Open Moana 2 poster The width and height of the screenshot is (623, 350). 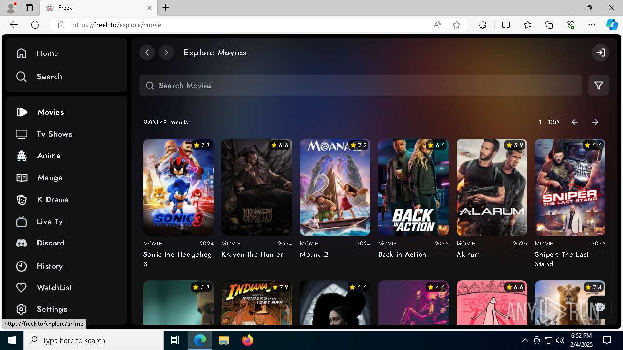(x=335, y=187)
